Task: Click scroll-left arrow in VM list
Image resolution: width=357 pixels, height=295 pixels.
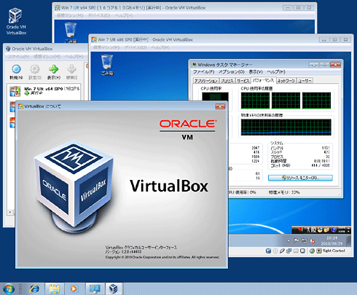Action: point(10,213)
